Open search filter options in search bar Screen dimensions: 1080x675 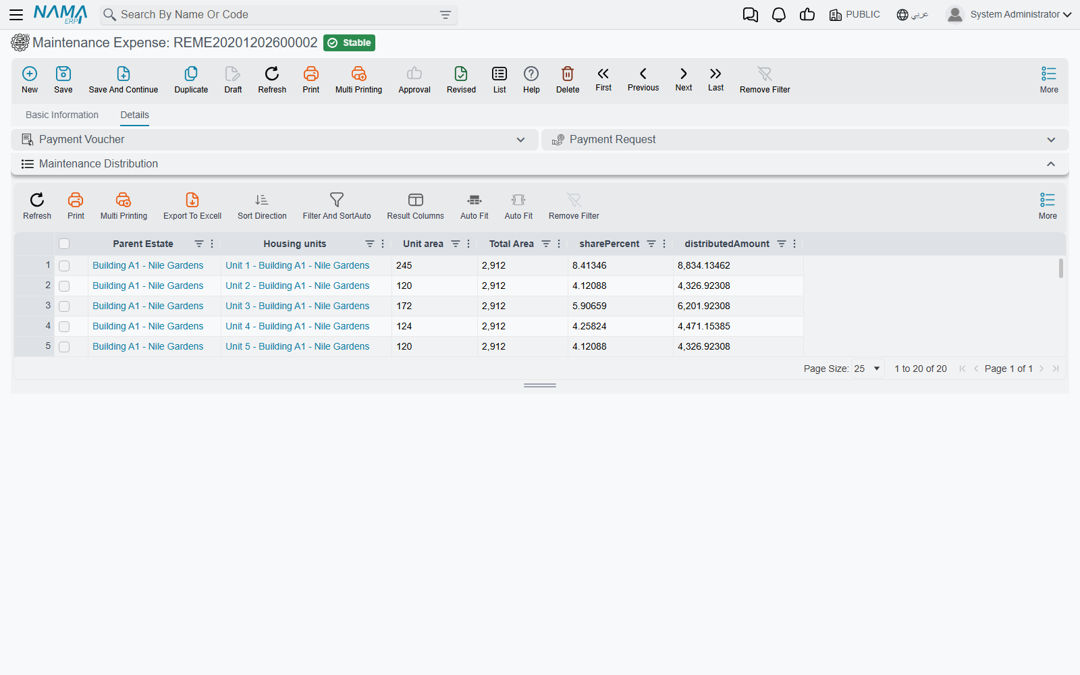[446, 15]
